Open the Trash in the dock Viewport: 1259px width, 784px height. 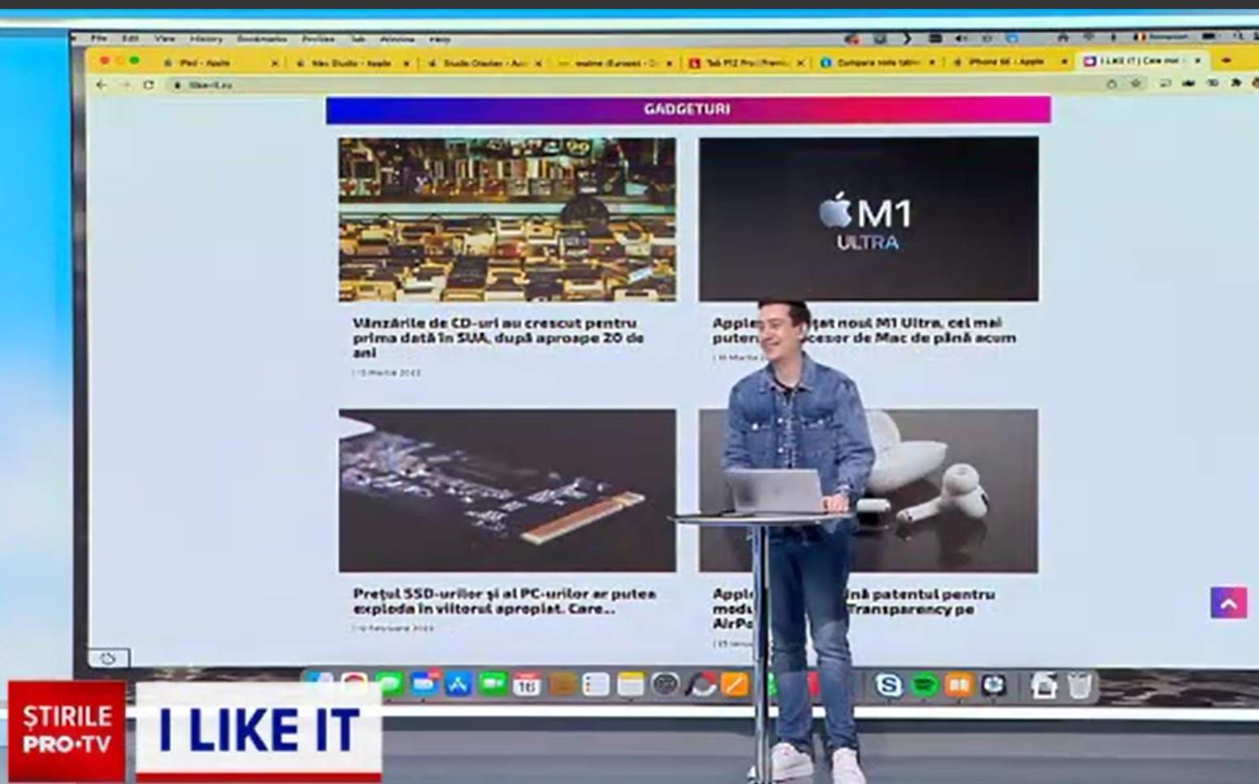tap(1079, 686)
